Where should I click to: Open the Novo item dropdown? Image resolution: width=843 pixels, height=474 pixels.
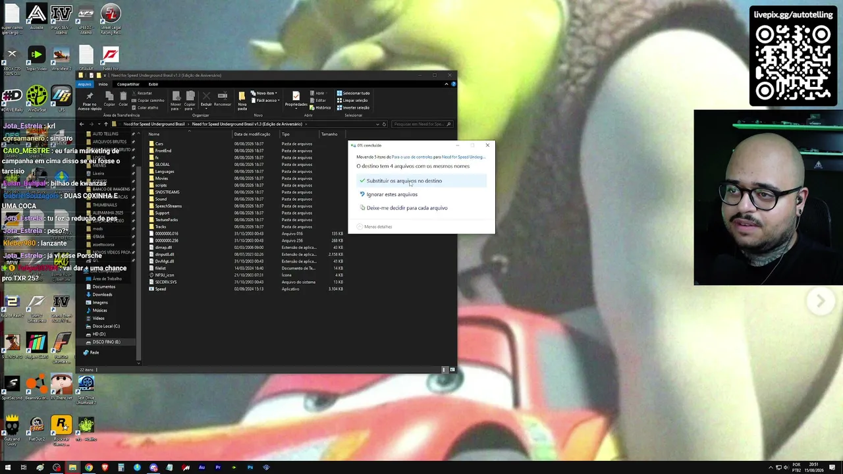click(x=265, y=93)
